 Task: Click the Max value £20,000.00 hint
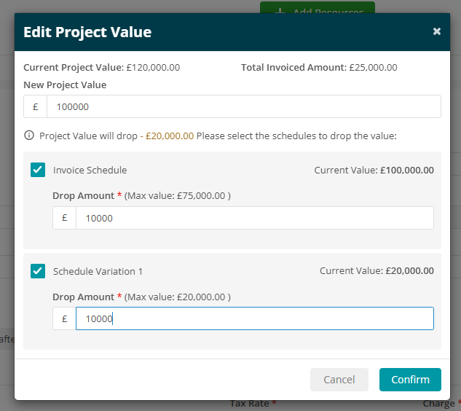(x=177, y=297)
